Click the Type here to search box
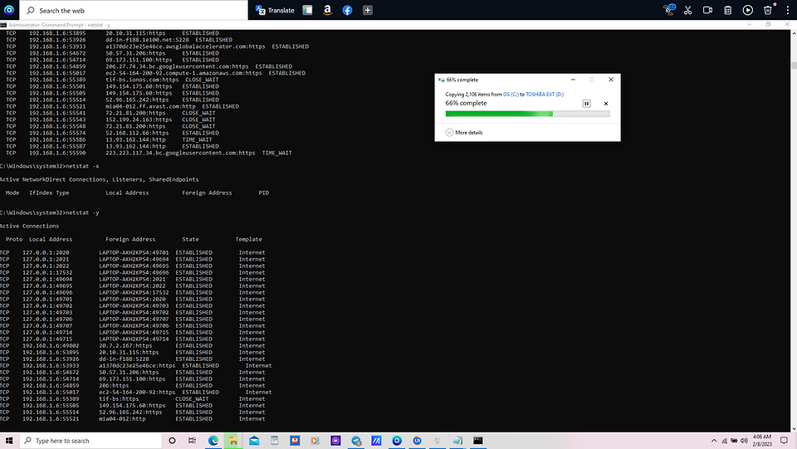The image size is (797, 449). coord(90,441)
